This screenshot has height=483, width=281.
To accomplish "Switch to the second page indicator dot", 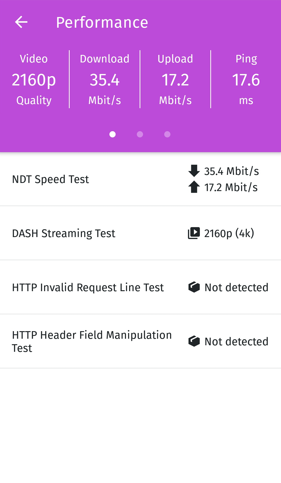I will tap(140, 134).
